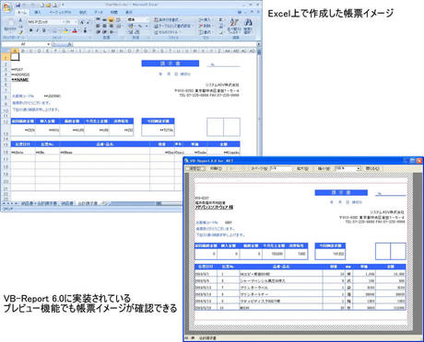The image size is (424, 342).
Task: Switch to the third sheet tab
Action: tap(88, 203)
